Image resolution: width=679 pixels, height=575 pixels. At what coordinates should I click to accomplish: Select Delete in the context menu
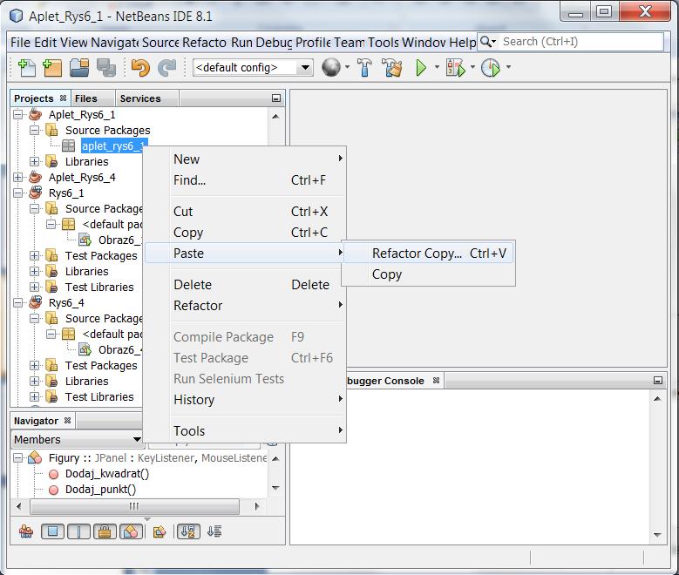click(x=245, y=285)
